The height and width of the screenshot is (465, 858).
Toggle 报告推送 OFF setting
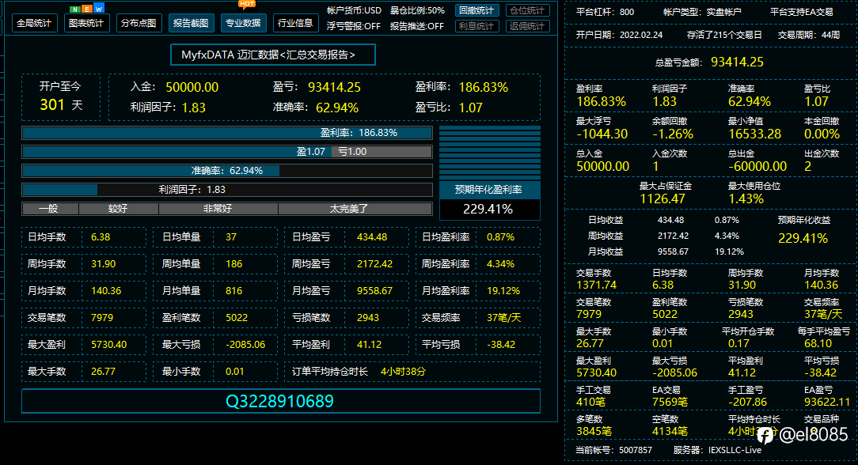(417, 25)
